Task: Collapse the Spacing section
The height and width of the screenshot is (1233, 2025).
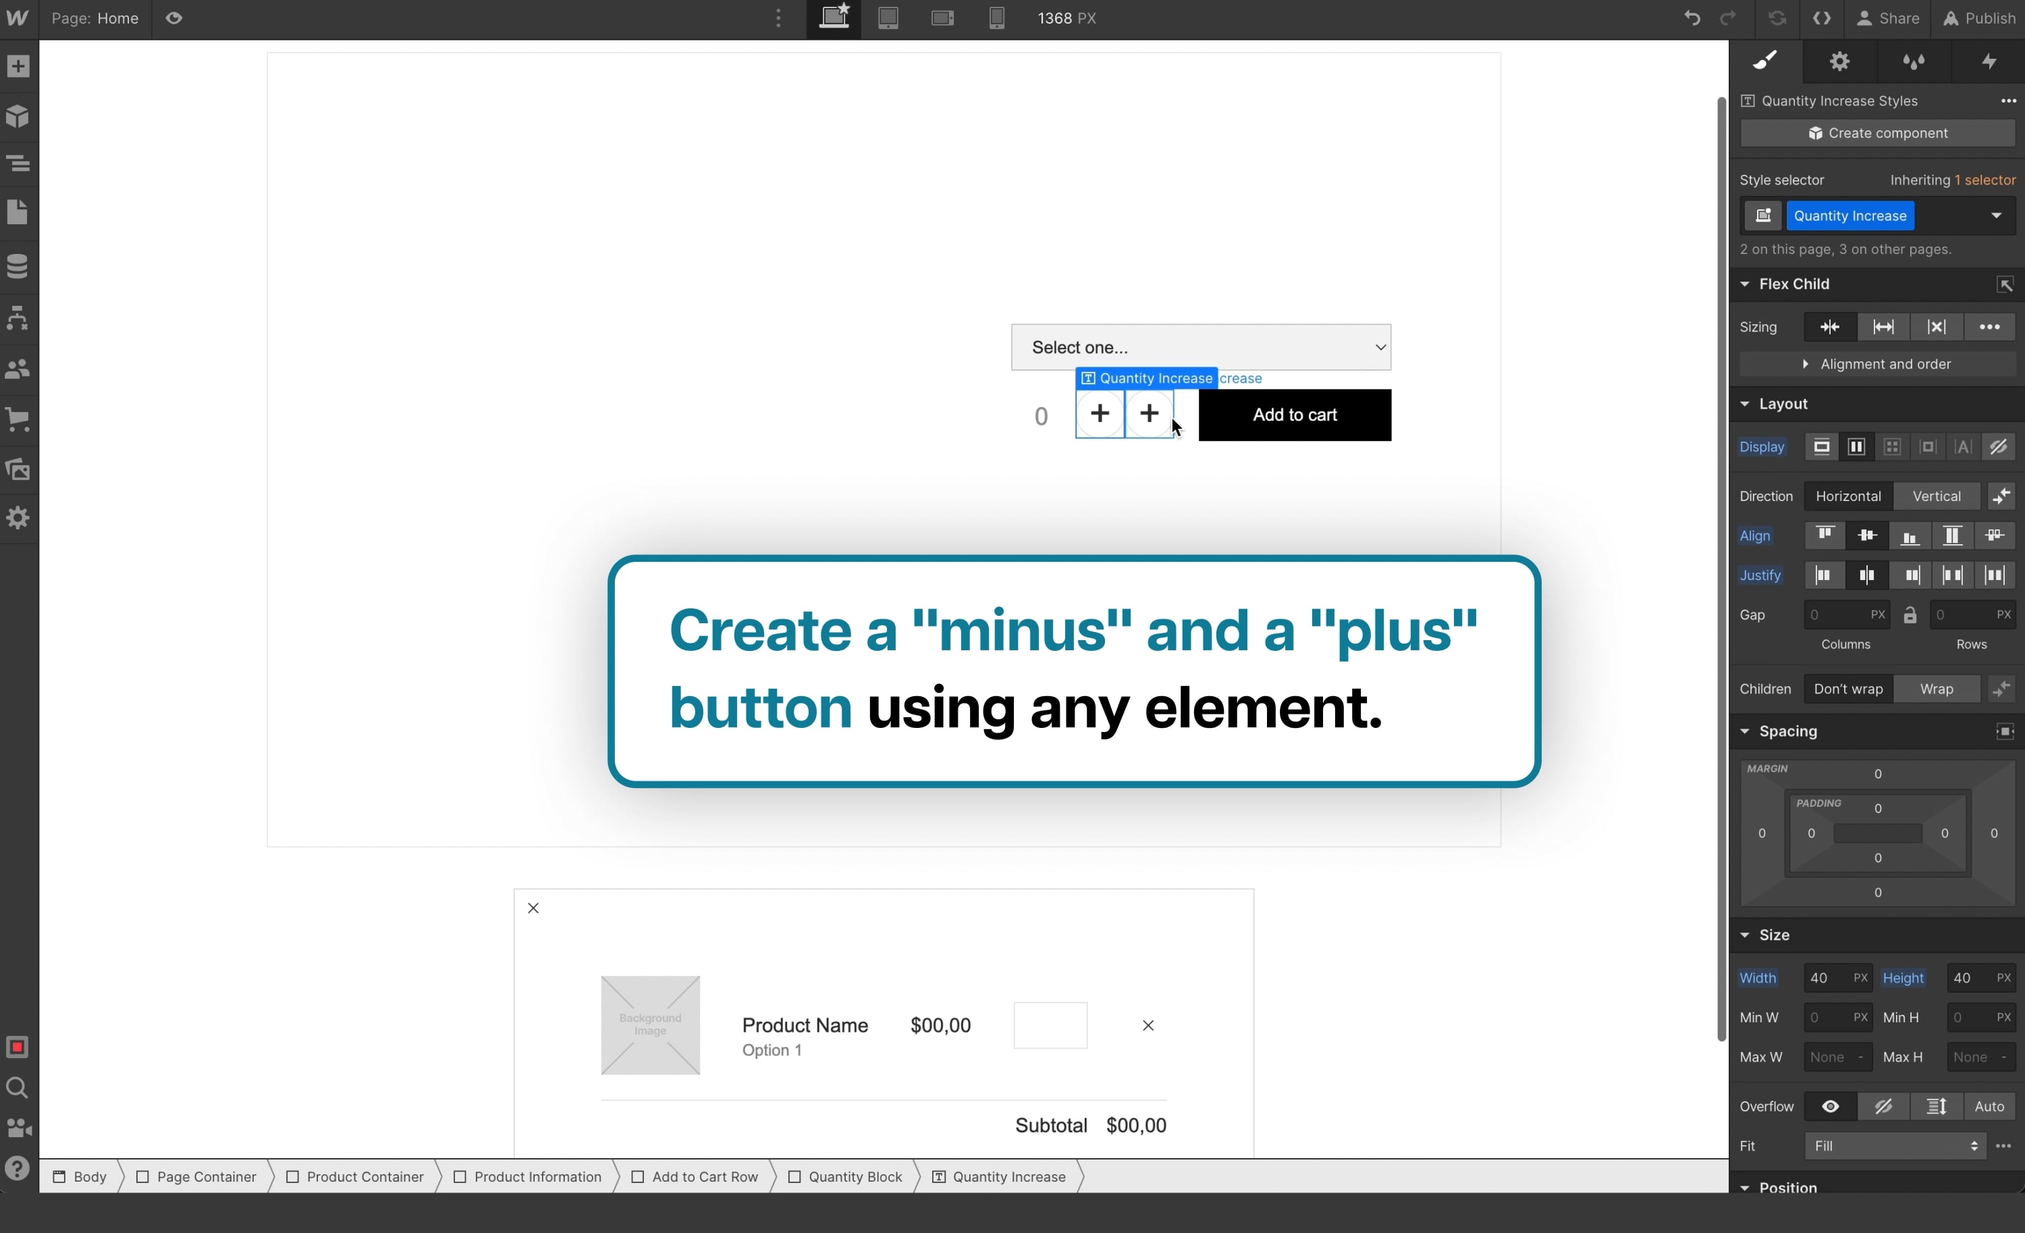Action: click(x=1745, y=731)
